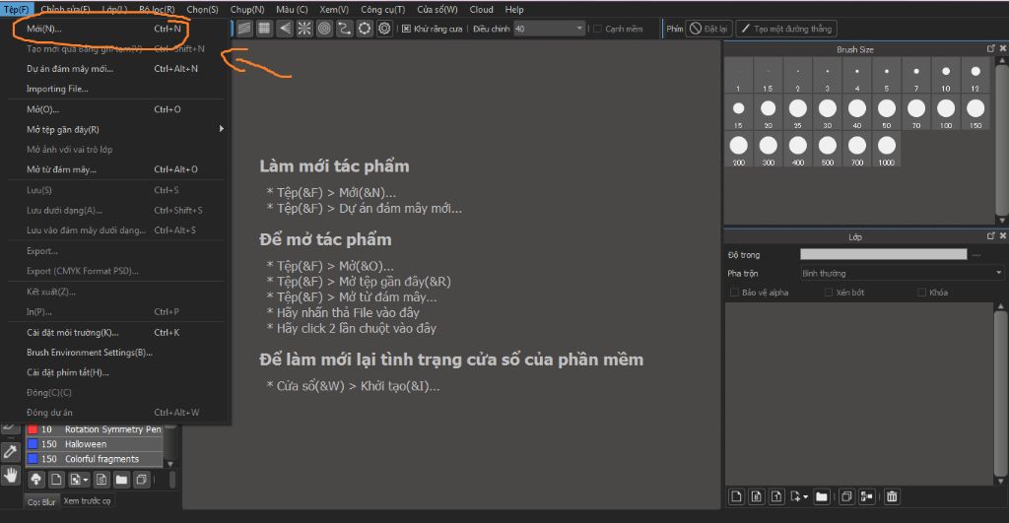Select the Halloween brush
The width and height of the screenshot is (1009, 523).
94,444
